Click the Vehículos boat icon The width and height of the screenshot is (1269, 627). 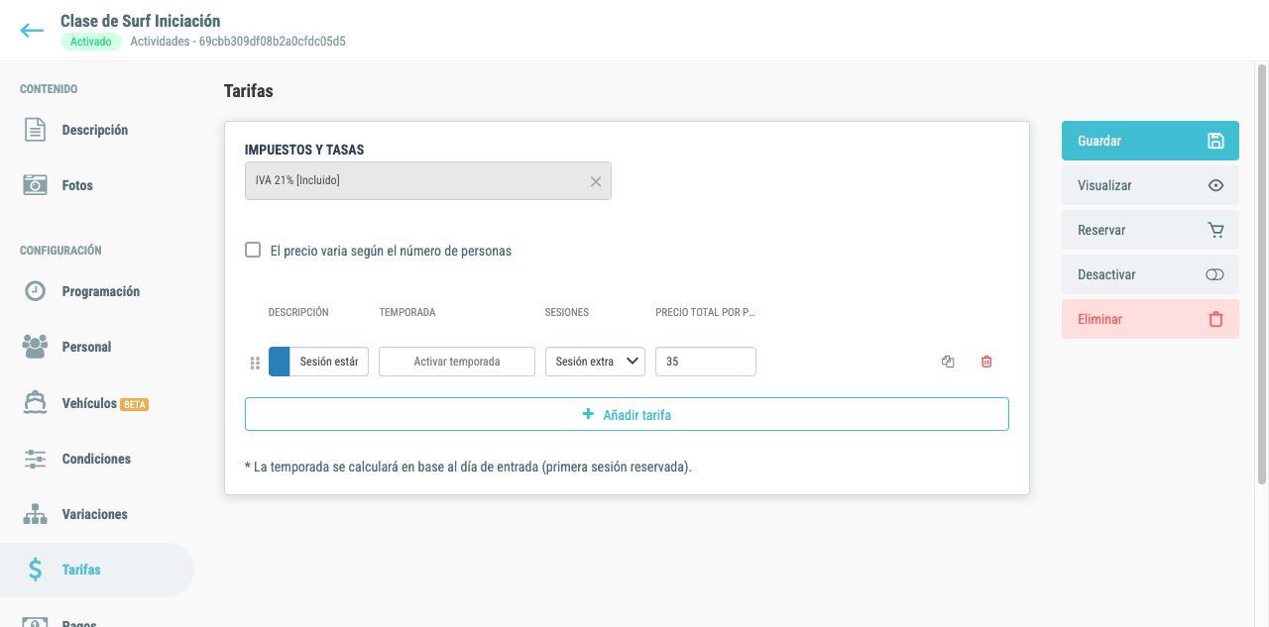pos(35,403)
